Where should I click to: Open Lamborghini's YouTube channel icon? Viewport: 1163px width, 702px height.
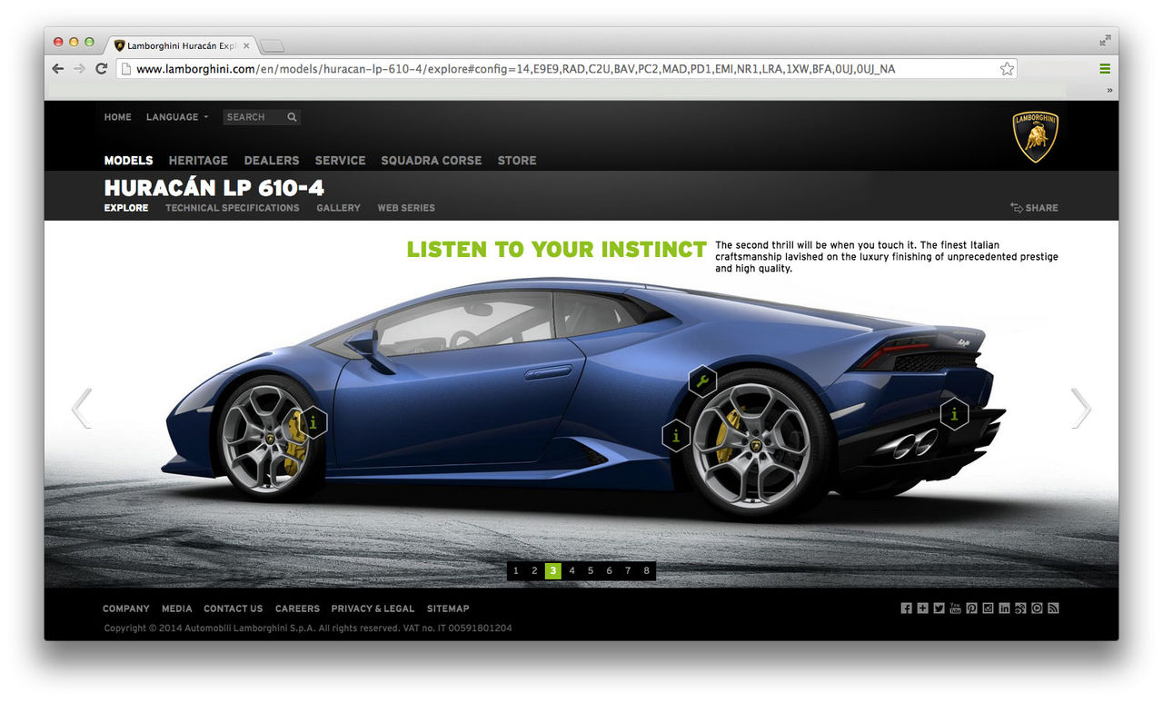[x=955, y=608]
